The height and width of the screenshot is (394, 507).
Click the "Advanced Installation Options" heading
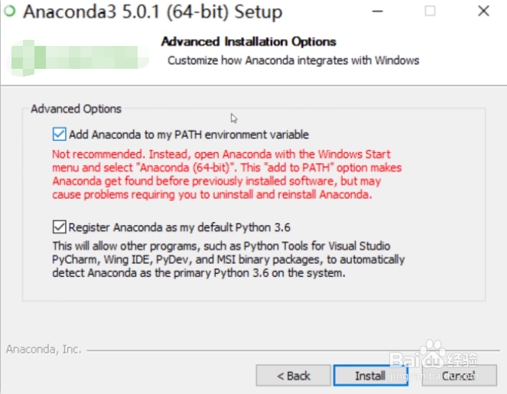(249, 41)
